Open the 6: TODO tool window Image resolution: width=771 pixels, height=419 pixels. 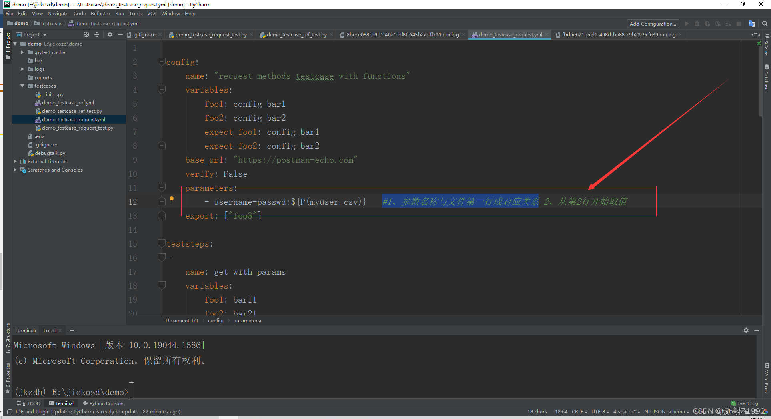click(x=29, y=403)
